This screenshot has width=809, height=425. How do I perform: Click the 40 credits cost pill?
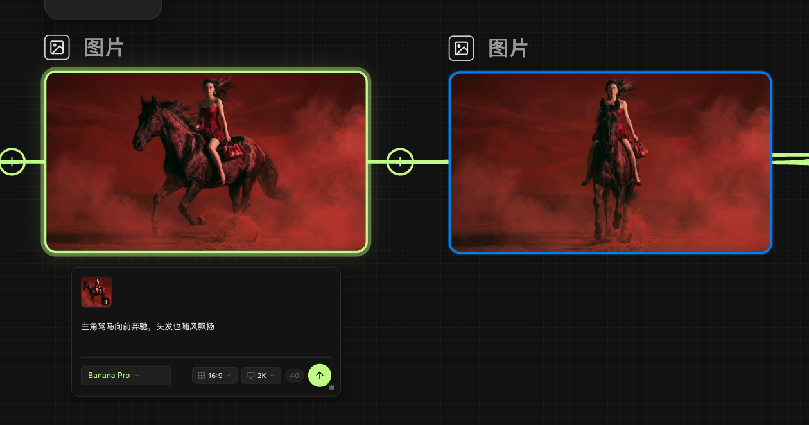coord(295,376)
